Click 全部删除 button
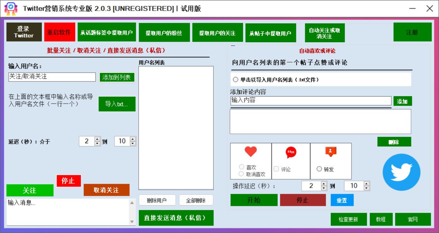 point(196,200)
